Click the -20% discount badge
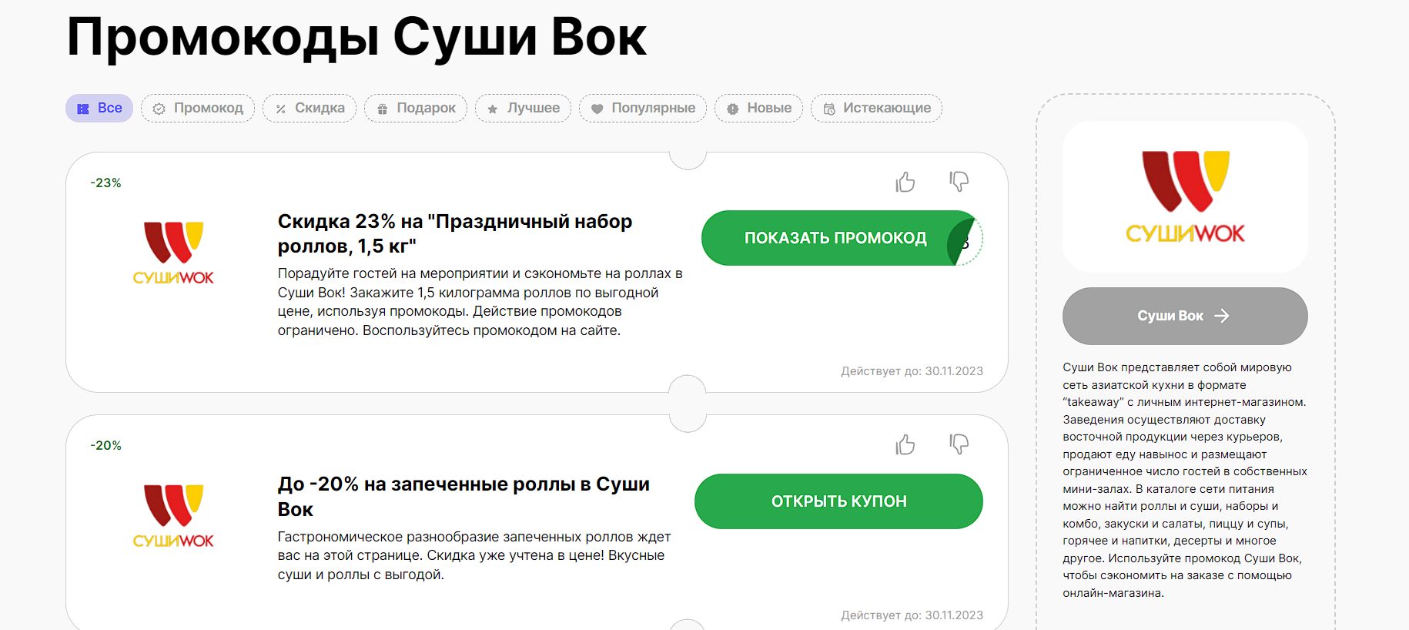Screen dimensions: 1409x630 coord(105,445)
